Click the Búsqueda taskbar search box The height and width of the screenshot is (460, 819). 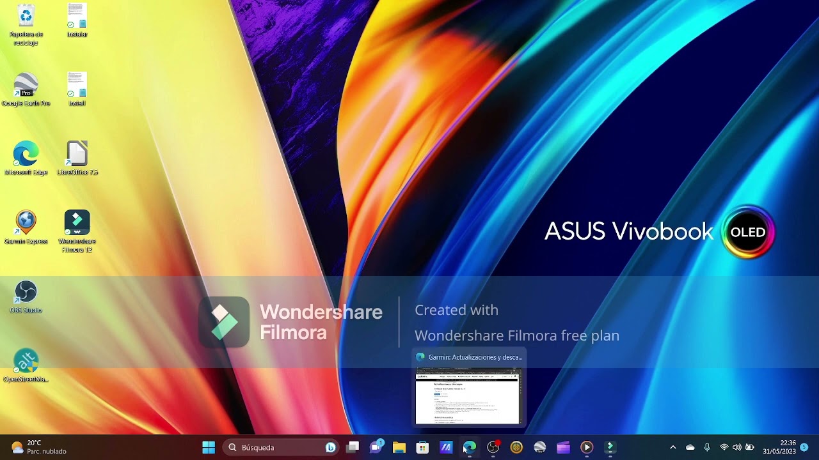282,447
